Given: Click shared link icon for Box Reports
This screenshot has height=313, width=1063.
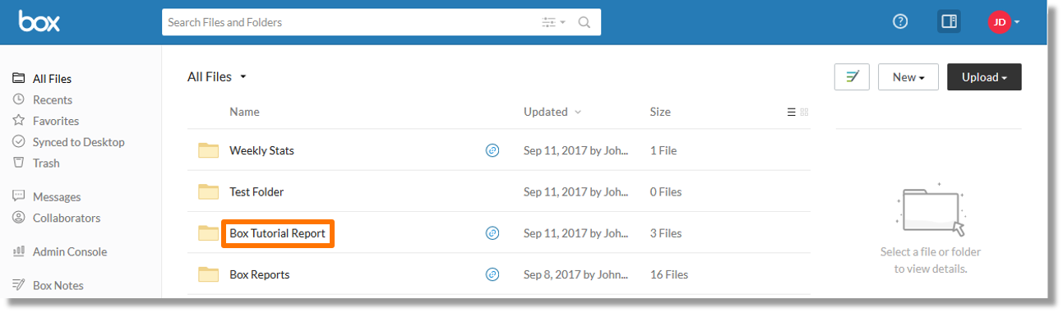Looking at the screenshot, I should pyautogui.click(x=492, y=274).
